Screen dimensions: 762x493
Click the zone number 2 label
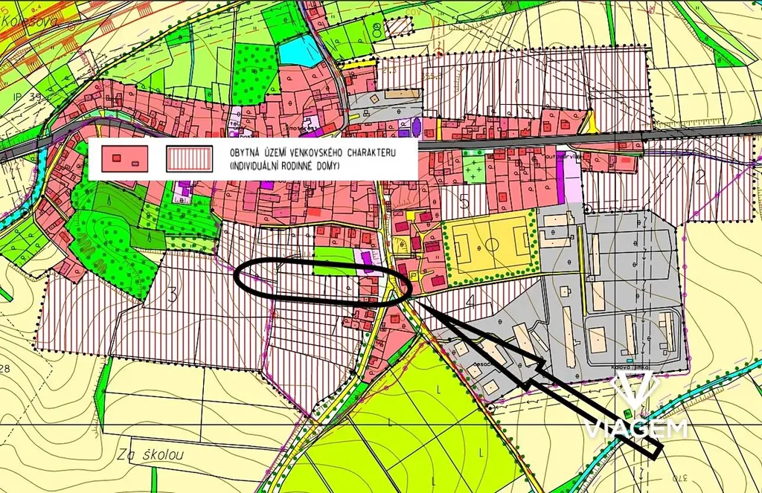pyautogui.click(x=699, y=176)
